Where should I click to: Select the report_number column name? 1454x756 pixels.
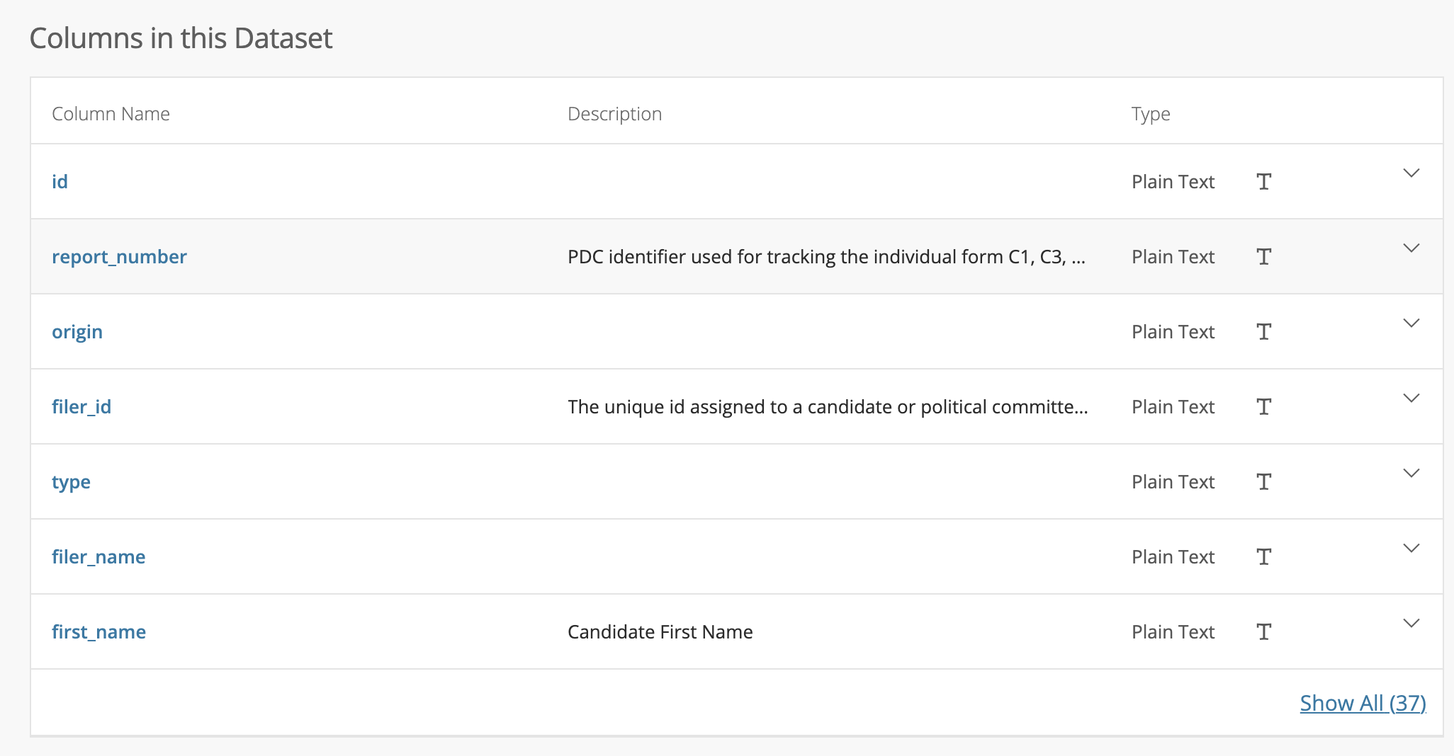(119, 257)
